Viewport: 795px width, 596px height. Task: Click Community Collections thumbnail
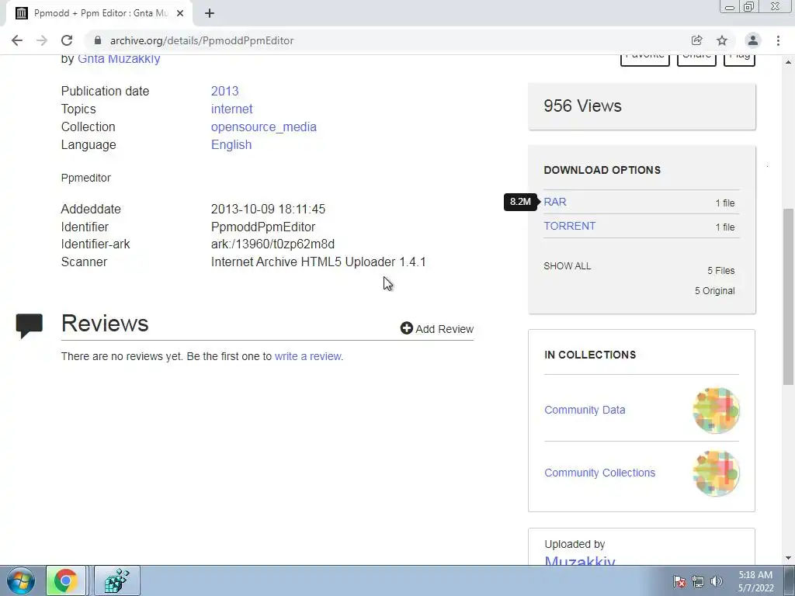716,473
